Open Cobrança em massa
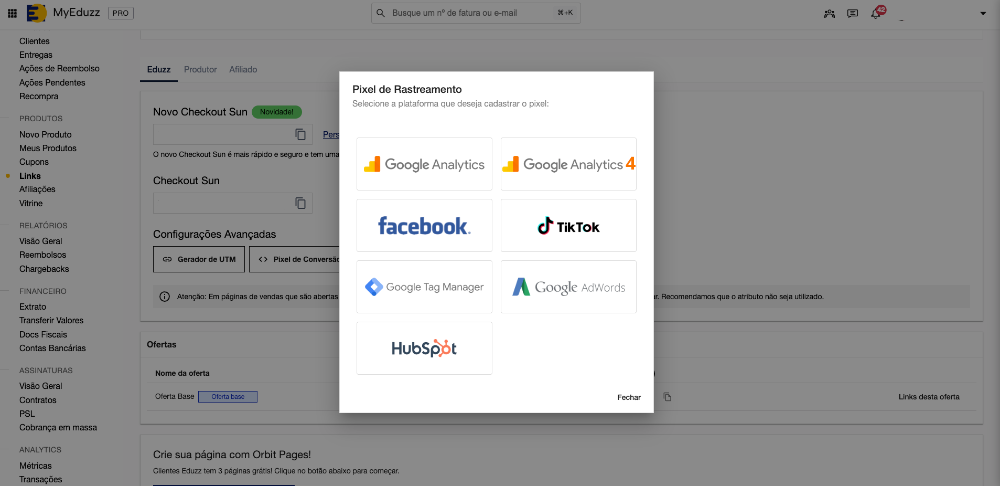Screen dimensions: 1000x486 coord(58,427)
